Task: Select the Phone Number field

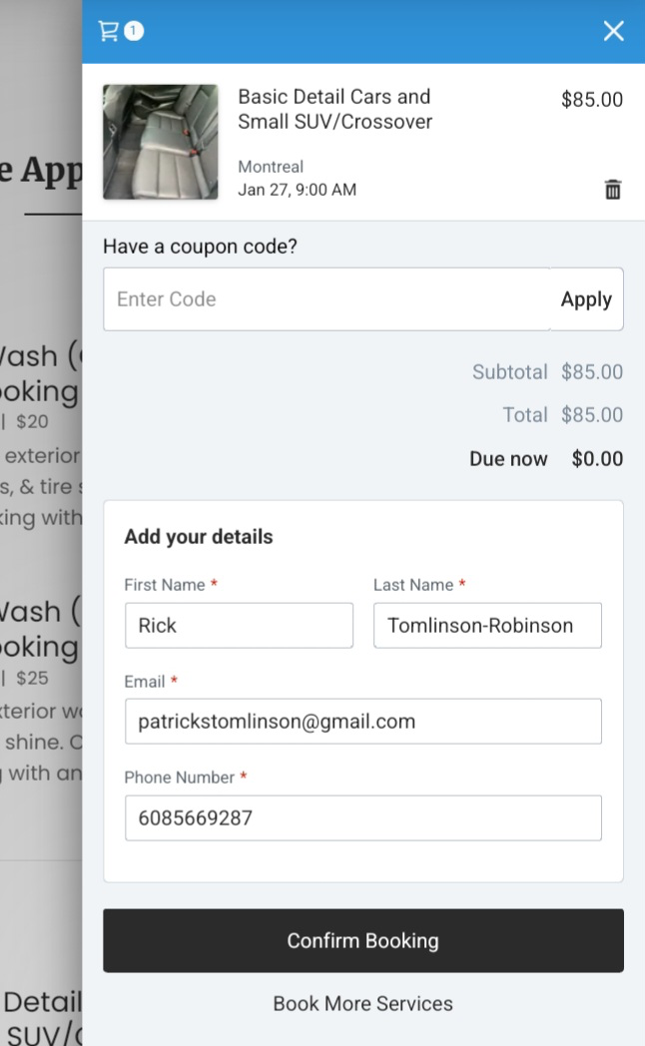Action: coord(362,817)
